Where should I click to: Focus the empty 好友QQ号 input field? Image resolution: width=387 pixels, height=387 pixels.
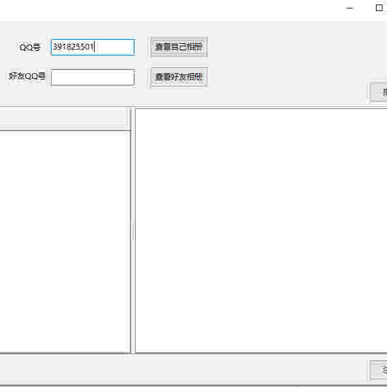pyautogui.click(x=93, y=77)
